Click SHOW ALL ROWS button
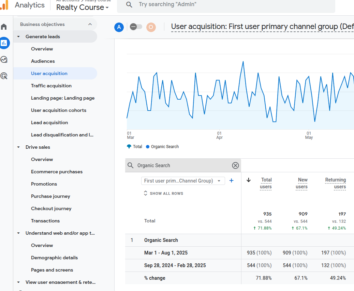Image resolution: width=354 pixels, height=291 pixels. coord(163,193)
